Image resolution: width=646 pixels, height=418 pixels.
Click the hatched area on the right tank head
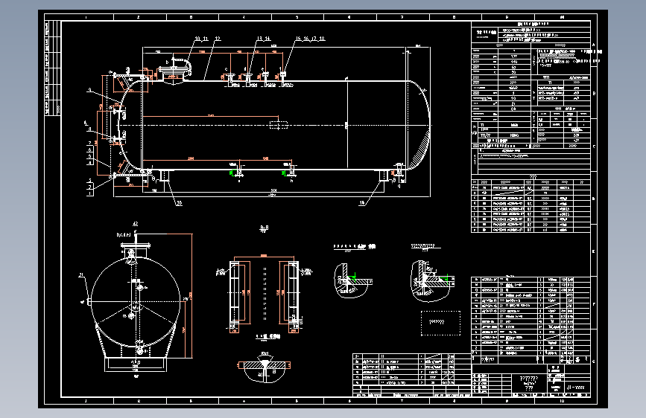[x=420, y=150]
